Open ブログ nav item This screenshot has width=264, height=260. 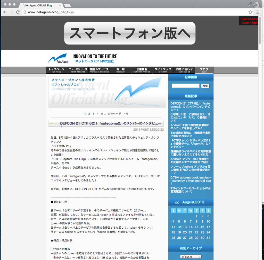pyautogui.click(x=204, y=70)
